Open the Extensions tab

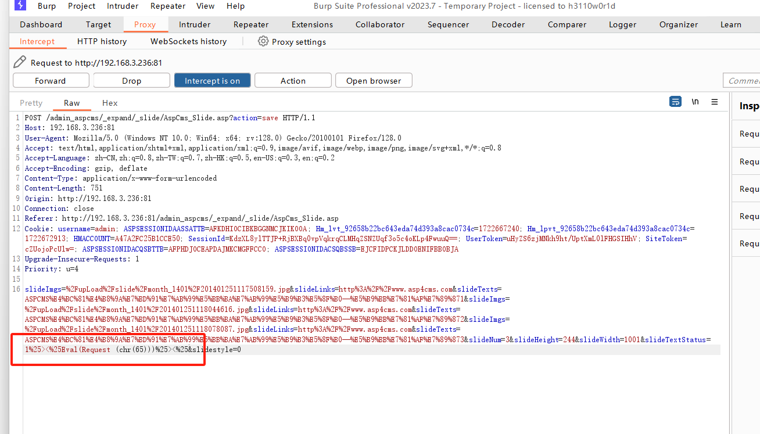coord(313,24)
